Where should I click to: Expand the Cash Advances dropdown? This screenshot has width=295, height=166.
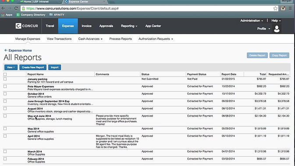(90, 39)
